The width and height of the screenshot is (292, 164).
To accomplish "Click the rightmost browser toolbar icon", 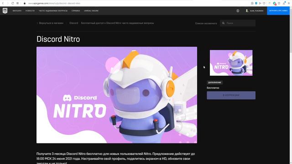I will [x=289, y=3].
